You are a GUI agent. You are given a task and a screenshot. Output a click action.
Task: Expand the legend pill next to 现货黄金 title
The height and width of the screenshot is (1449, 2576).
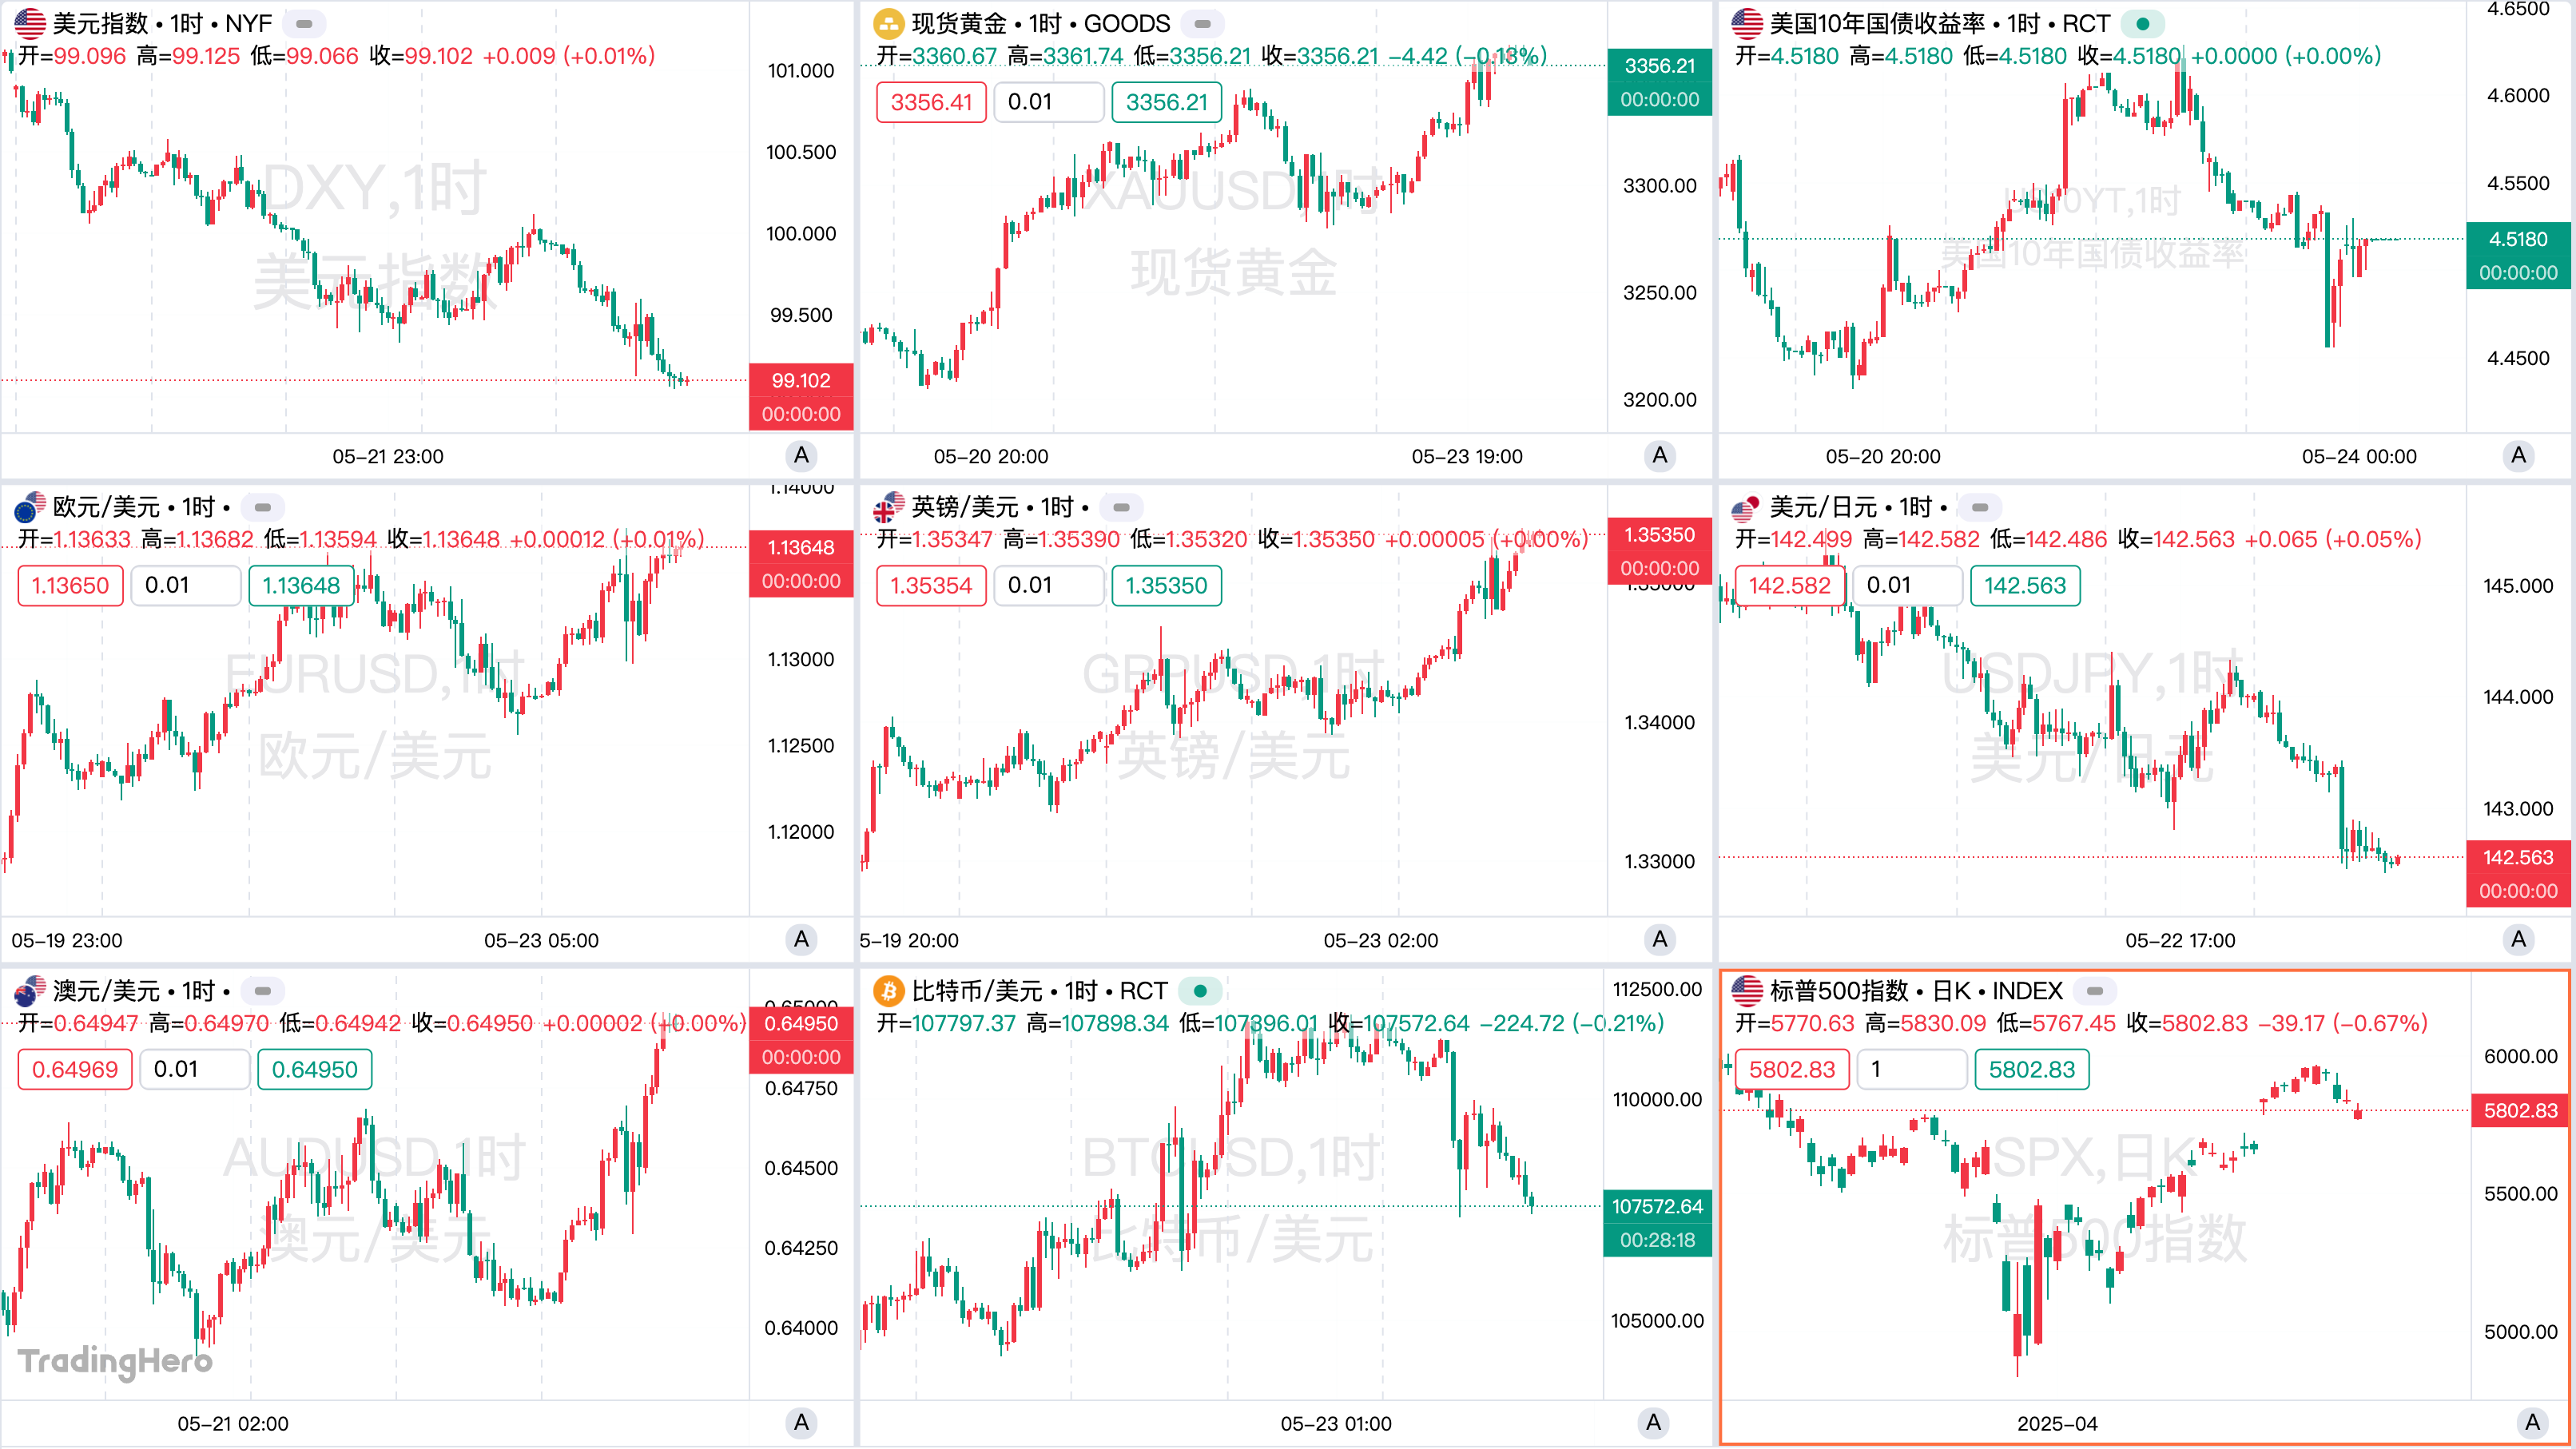[x=1202, y=23]
